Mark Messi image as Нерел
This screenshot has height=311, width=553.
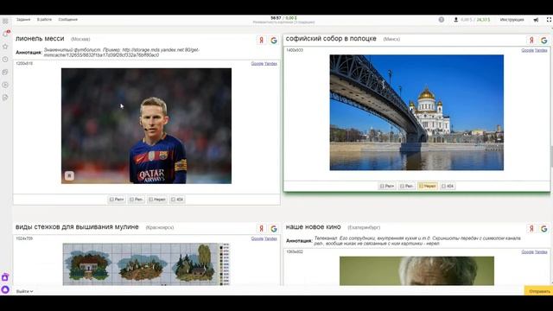click(x=157, y=200)
